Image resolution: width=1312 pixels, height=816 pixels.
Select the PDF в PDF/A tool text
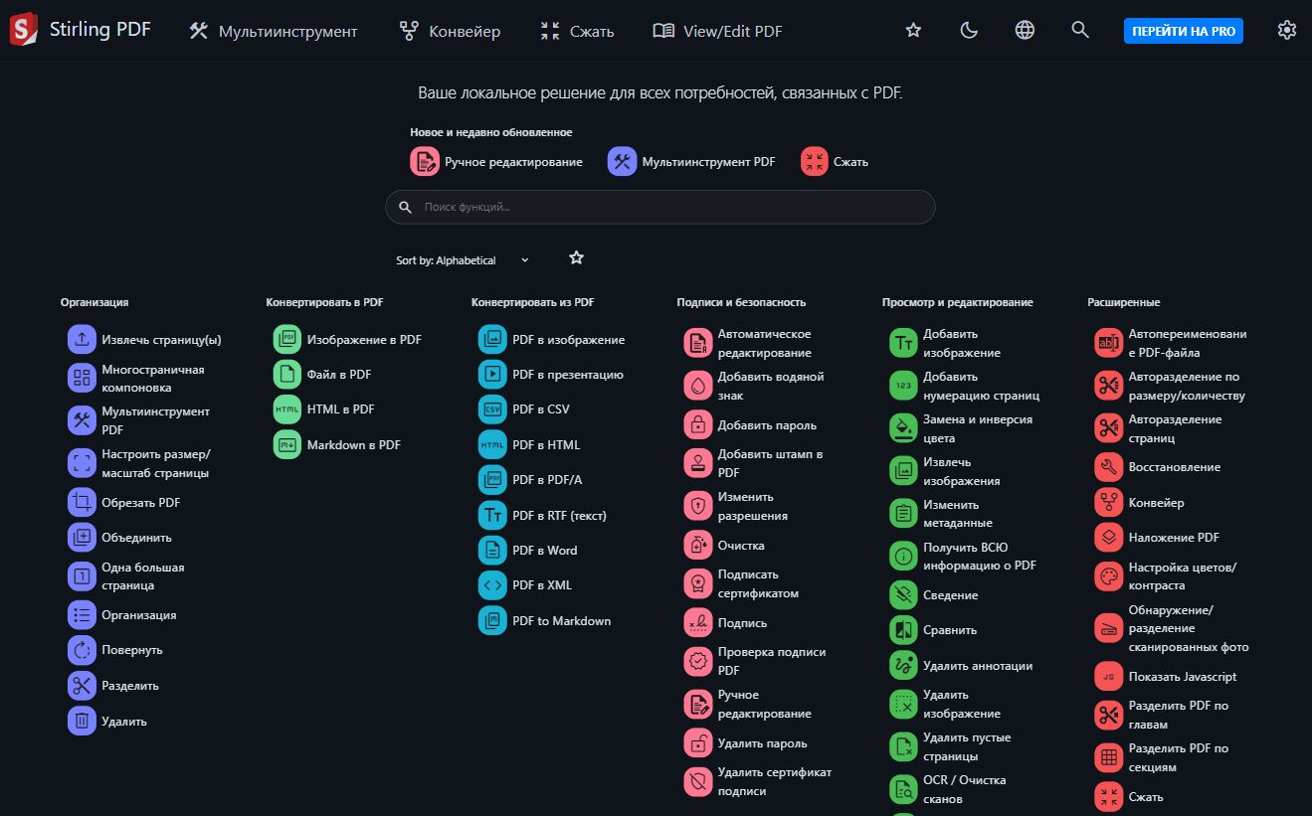(x=547, y=480)
